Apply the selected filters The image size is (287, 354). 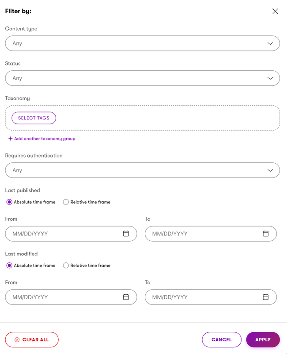(263, 339)
